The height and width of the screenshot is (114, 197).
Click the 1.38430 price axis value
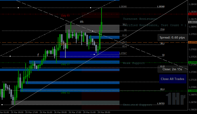coord(193,4)
